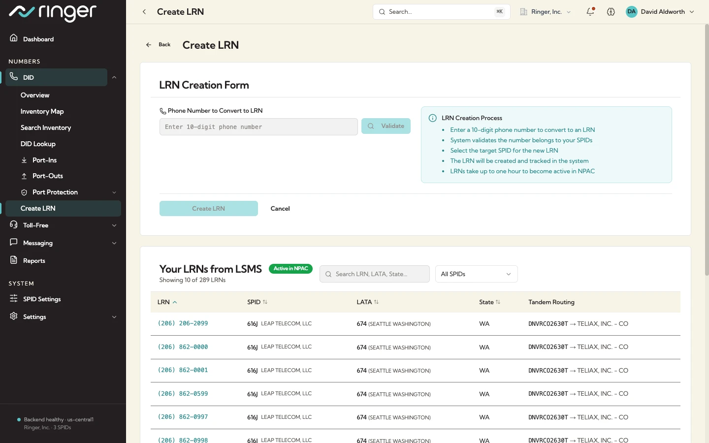Image resolution: width=709 pixels, height=443 pixels.
Task: Click the Active in NPAC badge
Action: [x=290, y=269]
